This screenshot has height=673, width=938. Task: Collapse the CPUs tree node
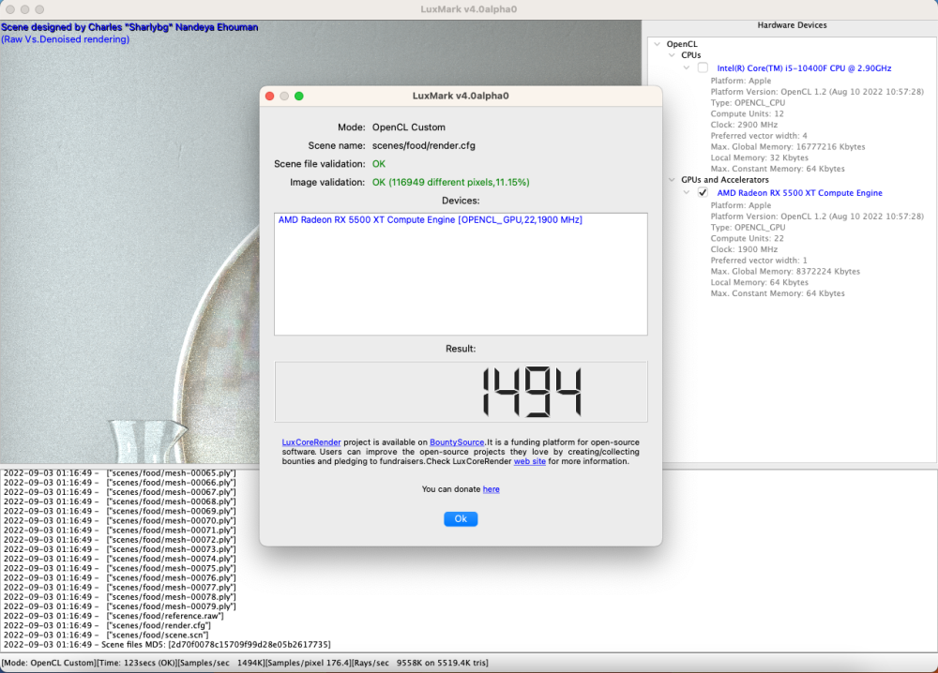click(672, 55)
